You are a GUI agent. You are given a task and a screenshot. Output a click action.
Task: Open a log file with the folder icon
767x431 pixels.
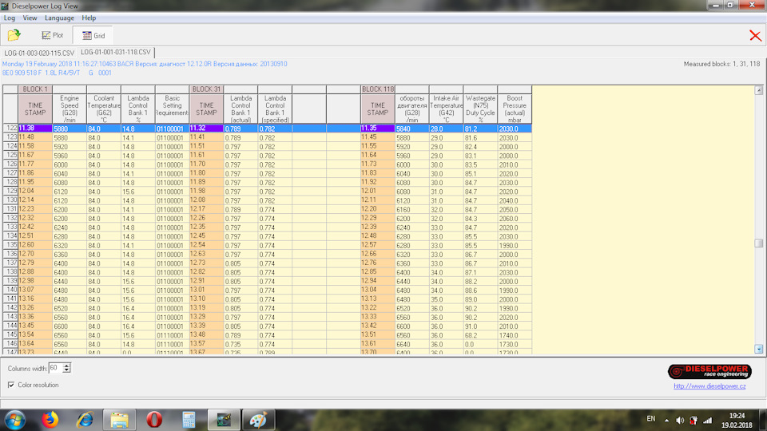point(14,35)
